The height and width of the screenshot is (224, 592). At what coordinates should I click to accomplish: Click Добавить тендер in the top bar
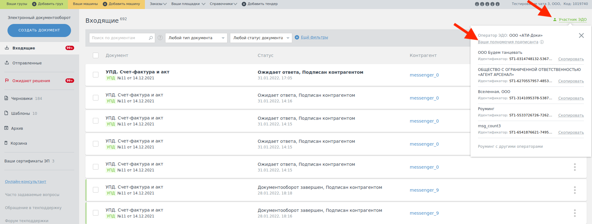coord(263,4)
